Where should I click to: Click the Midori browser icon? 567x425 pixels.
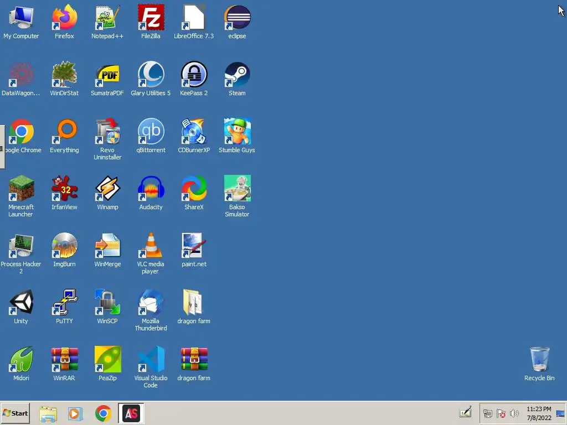click(x=21, y=359)
